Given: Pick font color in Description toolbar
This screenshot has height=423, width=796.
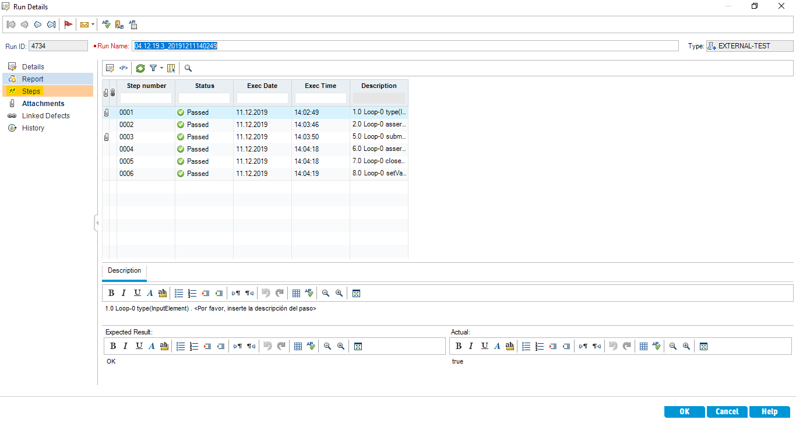Looking at the screenshot, I should [150, 293].
